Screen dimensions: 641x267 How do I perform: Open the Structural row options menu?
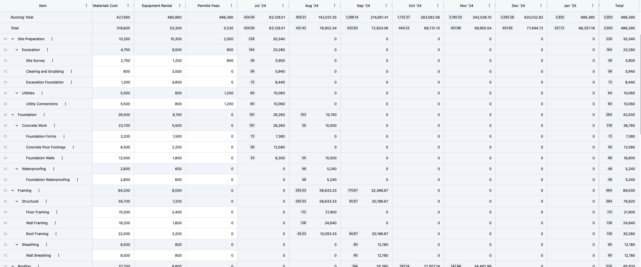click(x=46, y=201)
